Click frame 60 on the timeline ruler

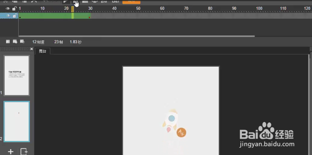162,8
